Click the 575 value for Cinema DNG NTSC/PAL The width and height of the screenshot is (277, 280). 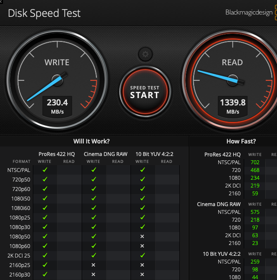(x=255, y=212)
